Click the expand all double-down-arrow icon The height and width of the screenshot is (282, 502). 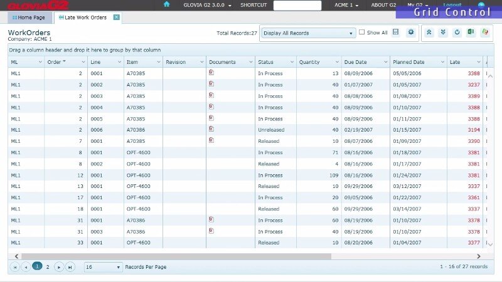[442, 33]
